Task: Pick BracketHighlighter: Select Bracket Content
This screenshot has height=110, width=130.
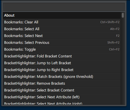Action: [x=62, y=90]
